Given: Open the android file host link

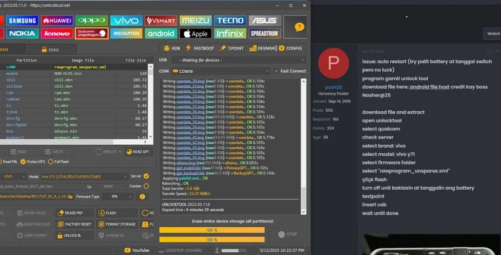Looking at the screenshot, I should click(x=430, y=87).
